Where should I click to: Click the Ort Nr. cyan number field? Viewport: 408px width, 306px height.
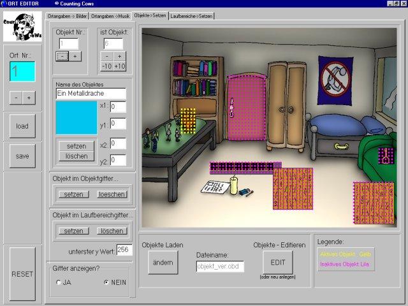point(22,71)
